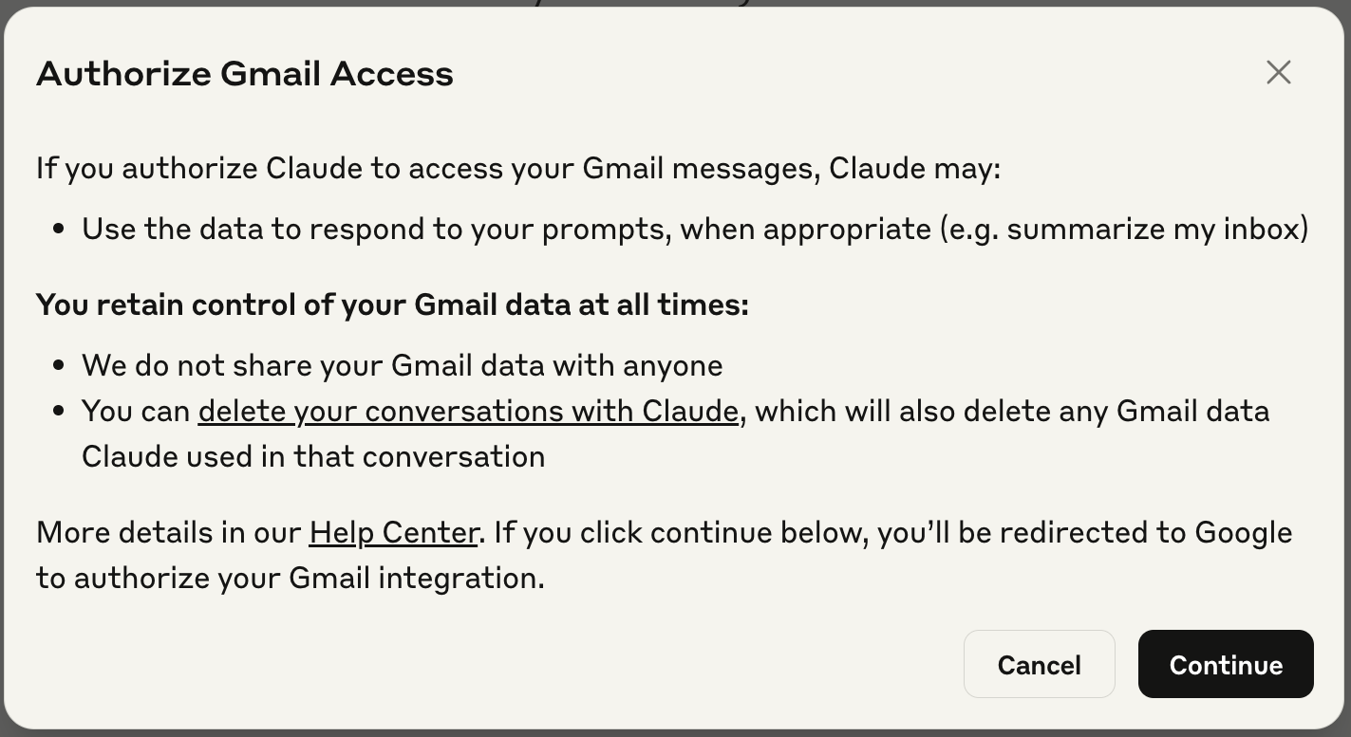Click the 'If you authorize Claude' intro sentence
Viewport: 1351px width, 737px height.
click(x=518, y=169)
